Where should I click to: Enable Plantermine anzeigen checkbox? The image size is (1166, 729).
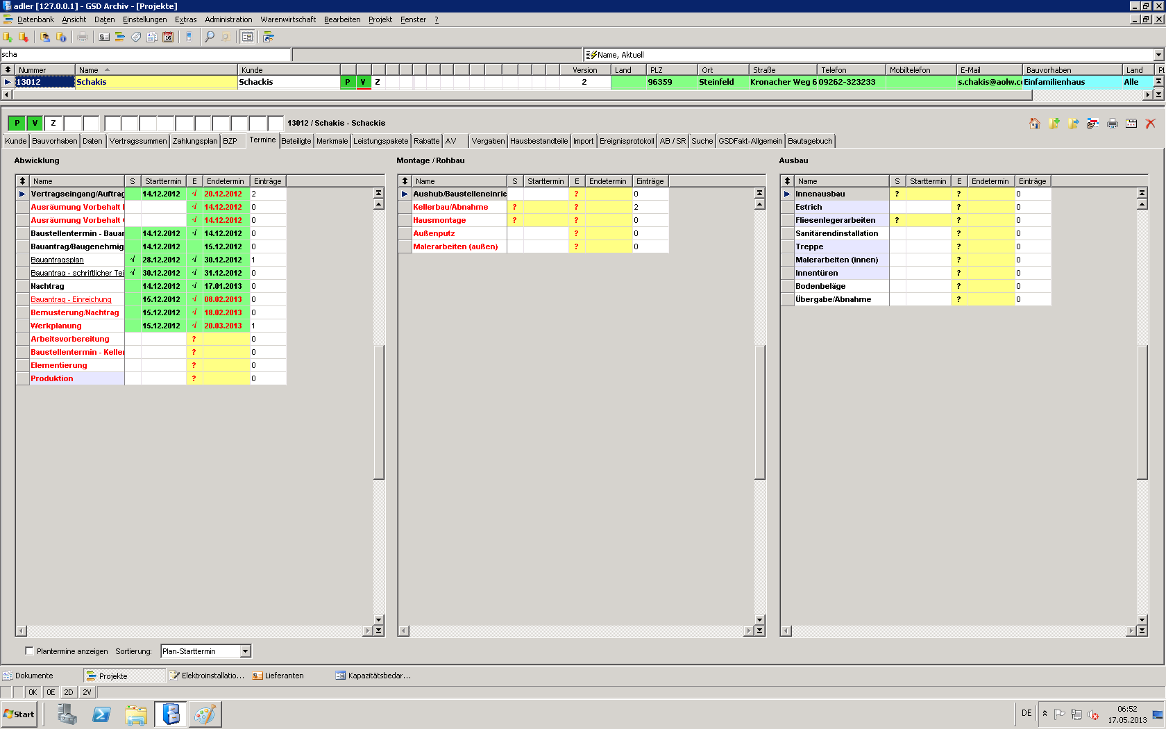[29, 651]
